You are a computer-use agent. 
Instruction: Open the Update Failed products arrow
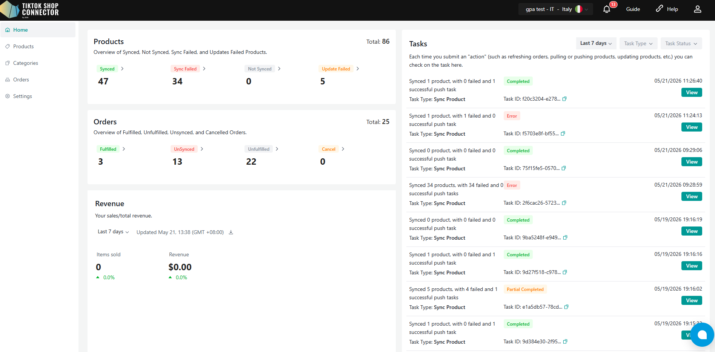click(x=358, y=69)
